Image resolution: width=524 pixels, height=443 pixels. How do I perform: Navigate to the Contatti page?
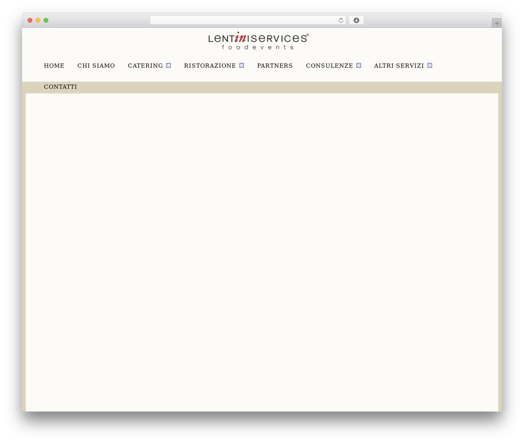click(61, 87)
